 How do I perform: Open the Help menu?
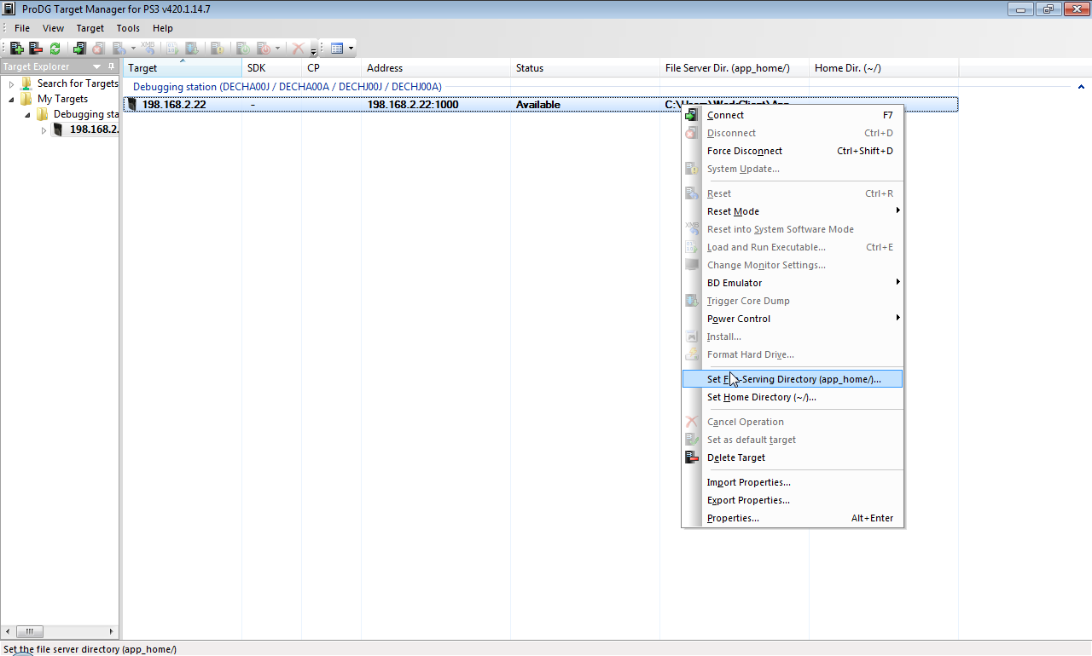click(163, 28)
